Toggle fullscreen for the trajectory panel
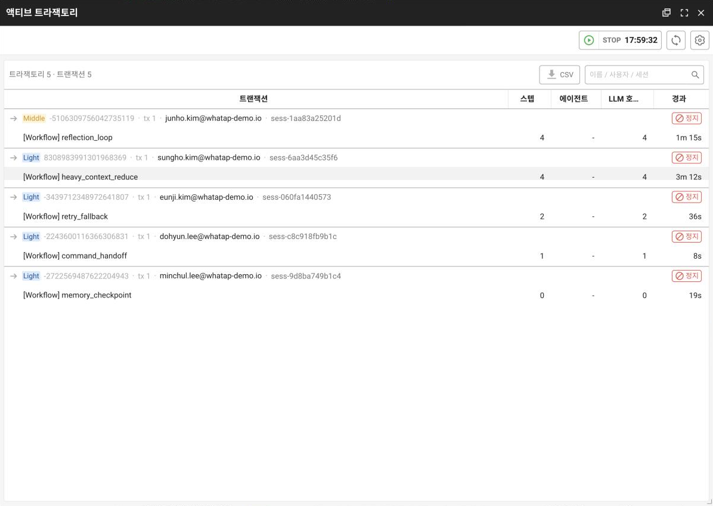713x506 pixels. [x=684, y=13]
